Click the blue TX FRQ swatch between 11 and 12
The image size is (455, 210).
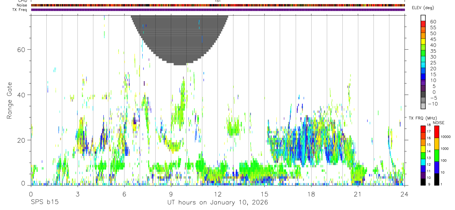point(423,168)
